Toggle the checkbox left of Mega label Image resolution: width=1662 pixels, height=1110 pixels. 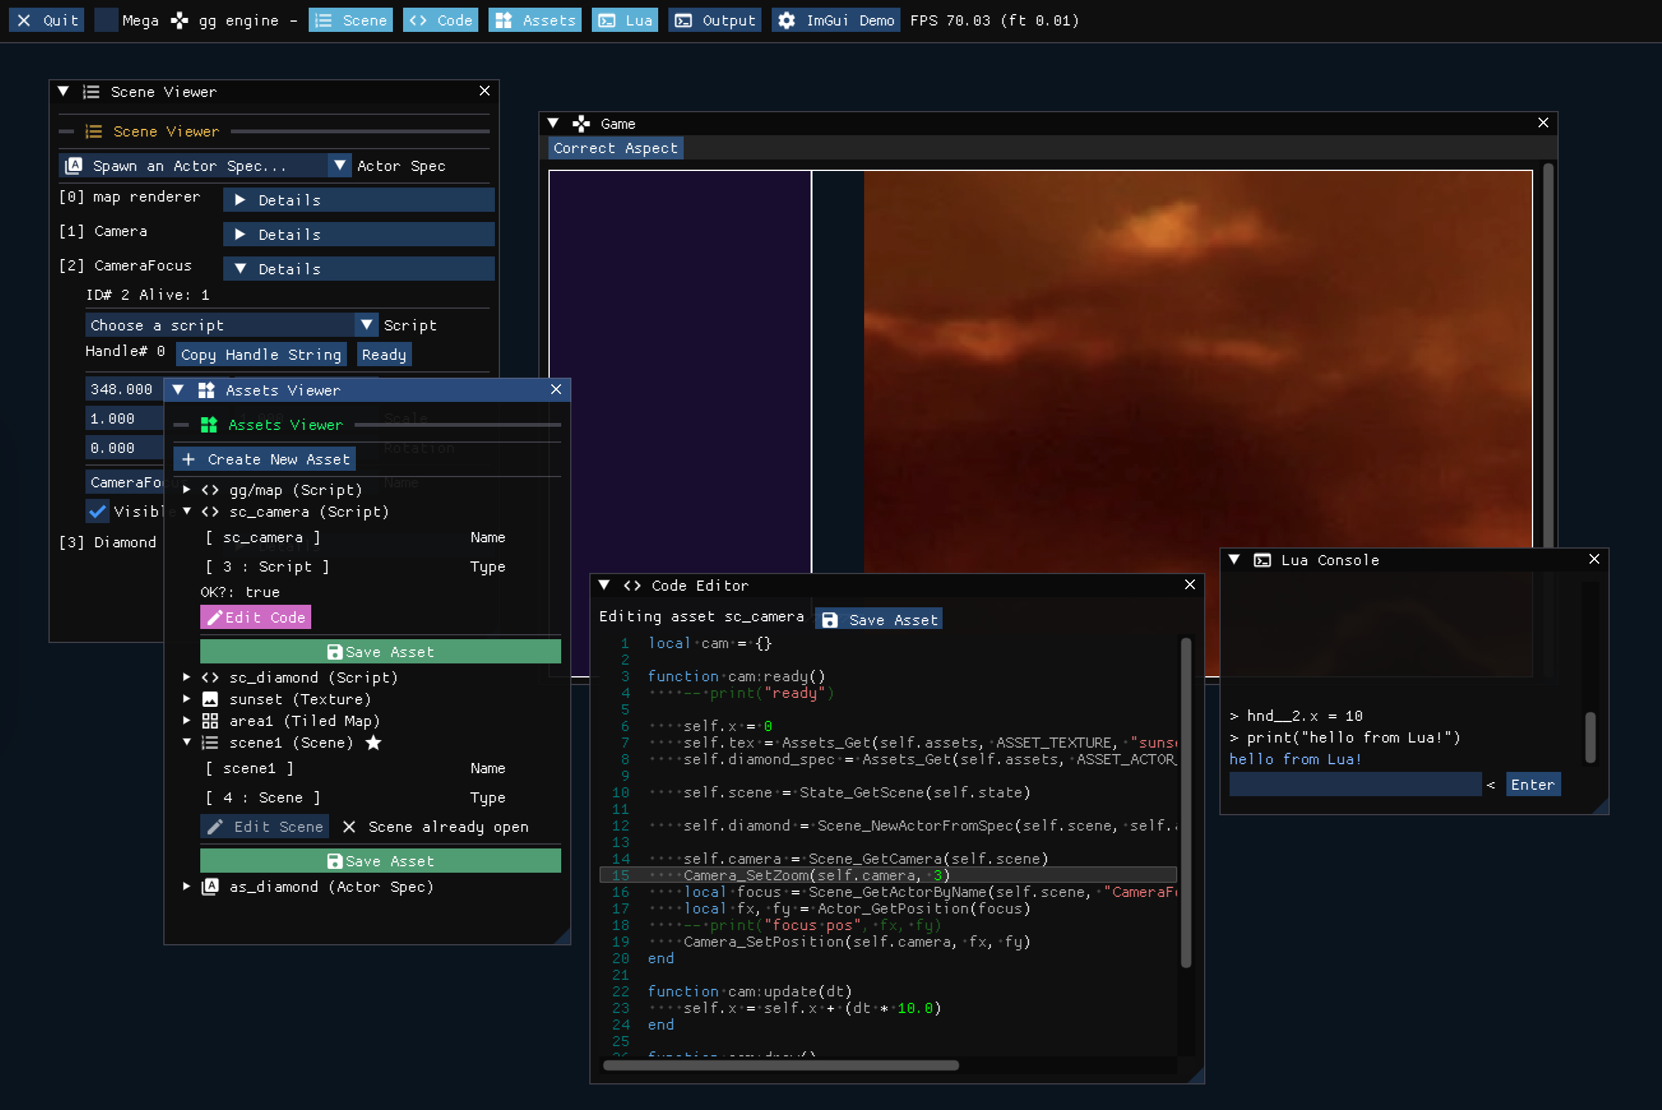pyautogui.click(x=106, y=20)
